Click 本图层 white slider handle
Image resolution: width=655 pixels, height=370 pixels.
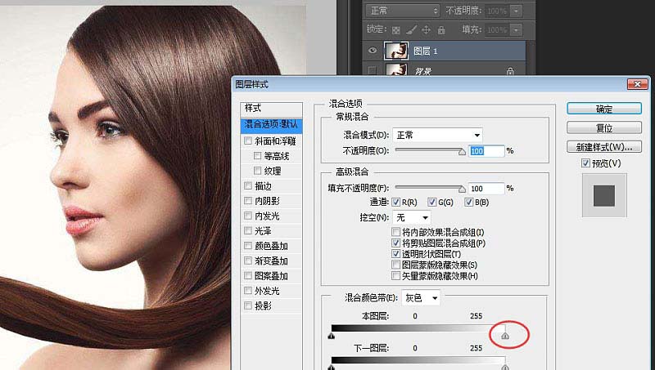tap(505, 336)
